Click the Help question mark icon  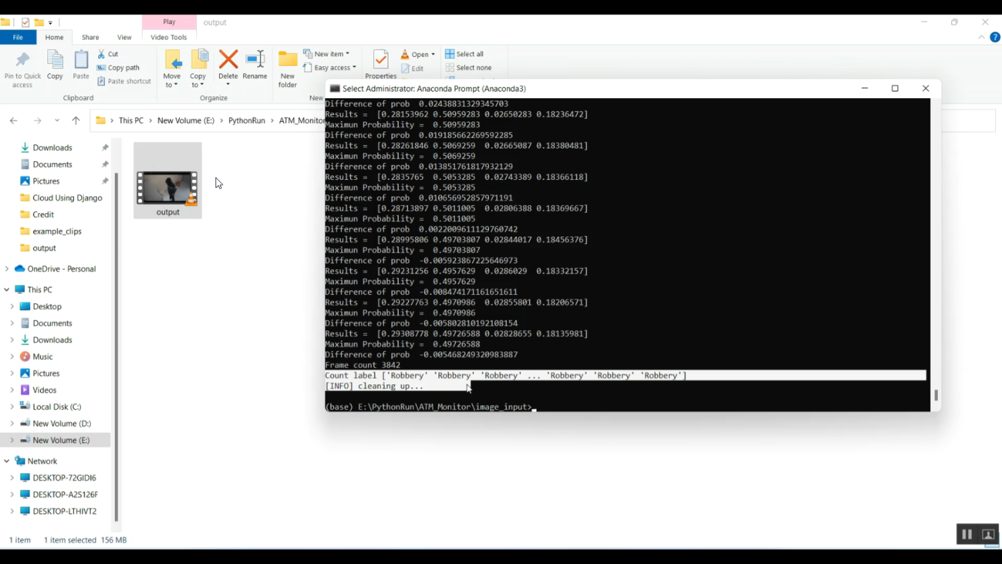coord(995,37)
